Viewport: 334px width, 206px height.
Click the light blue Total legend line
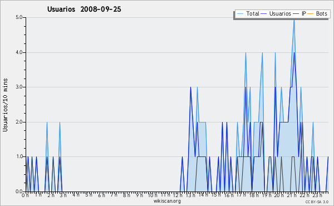240,14
